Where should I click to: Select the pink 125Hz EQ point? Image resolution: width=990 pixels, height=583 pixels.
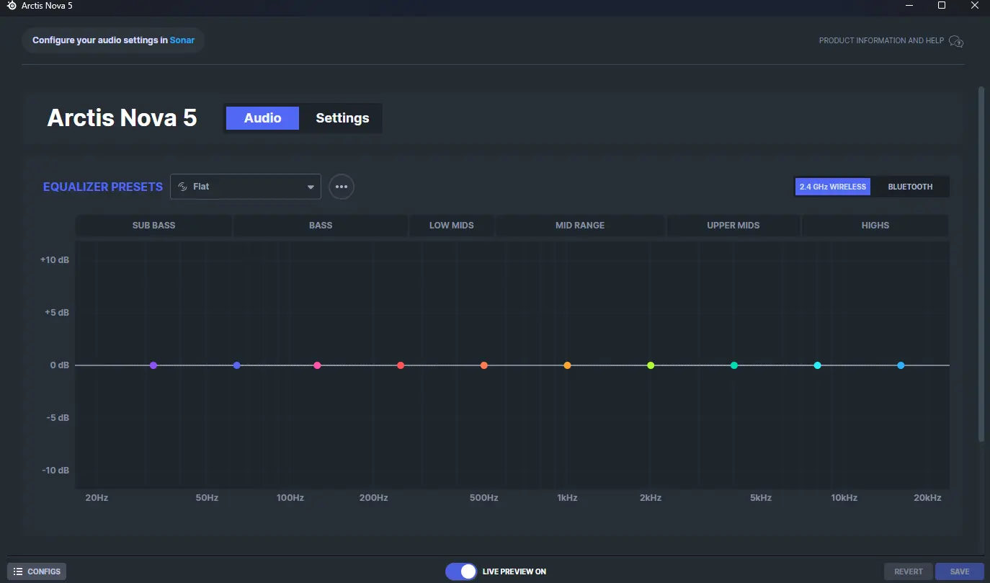click(x=317, y=365)
